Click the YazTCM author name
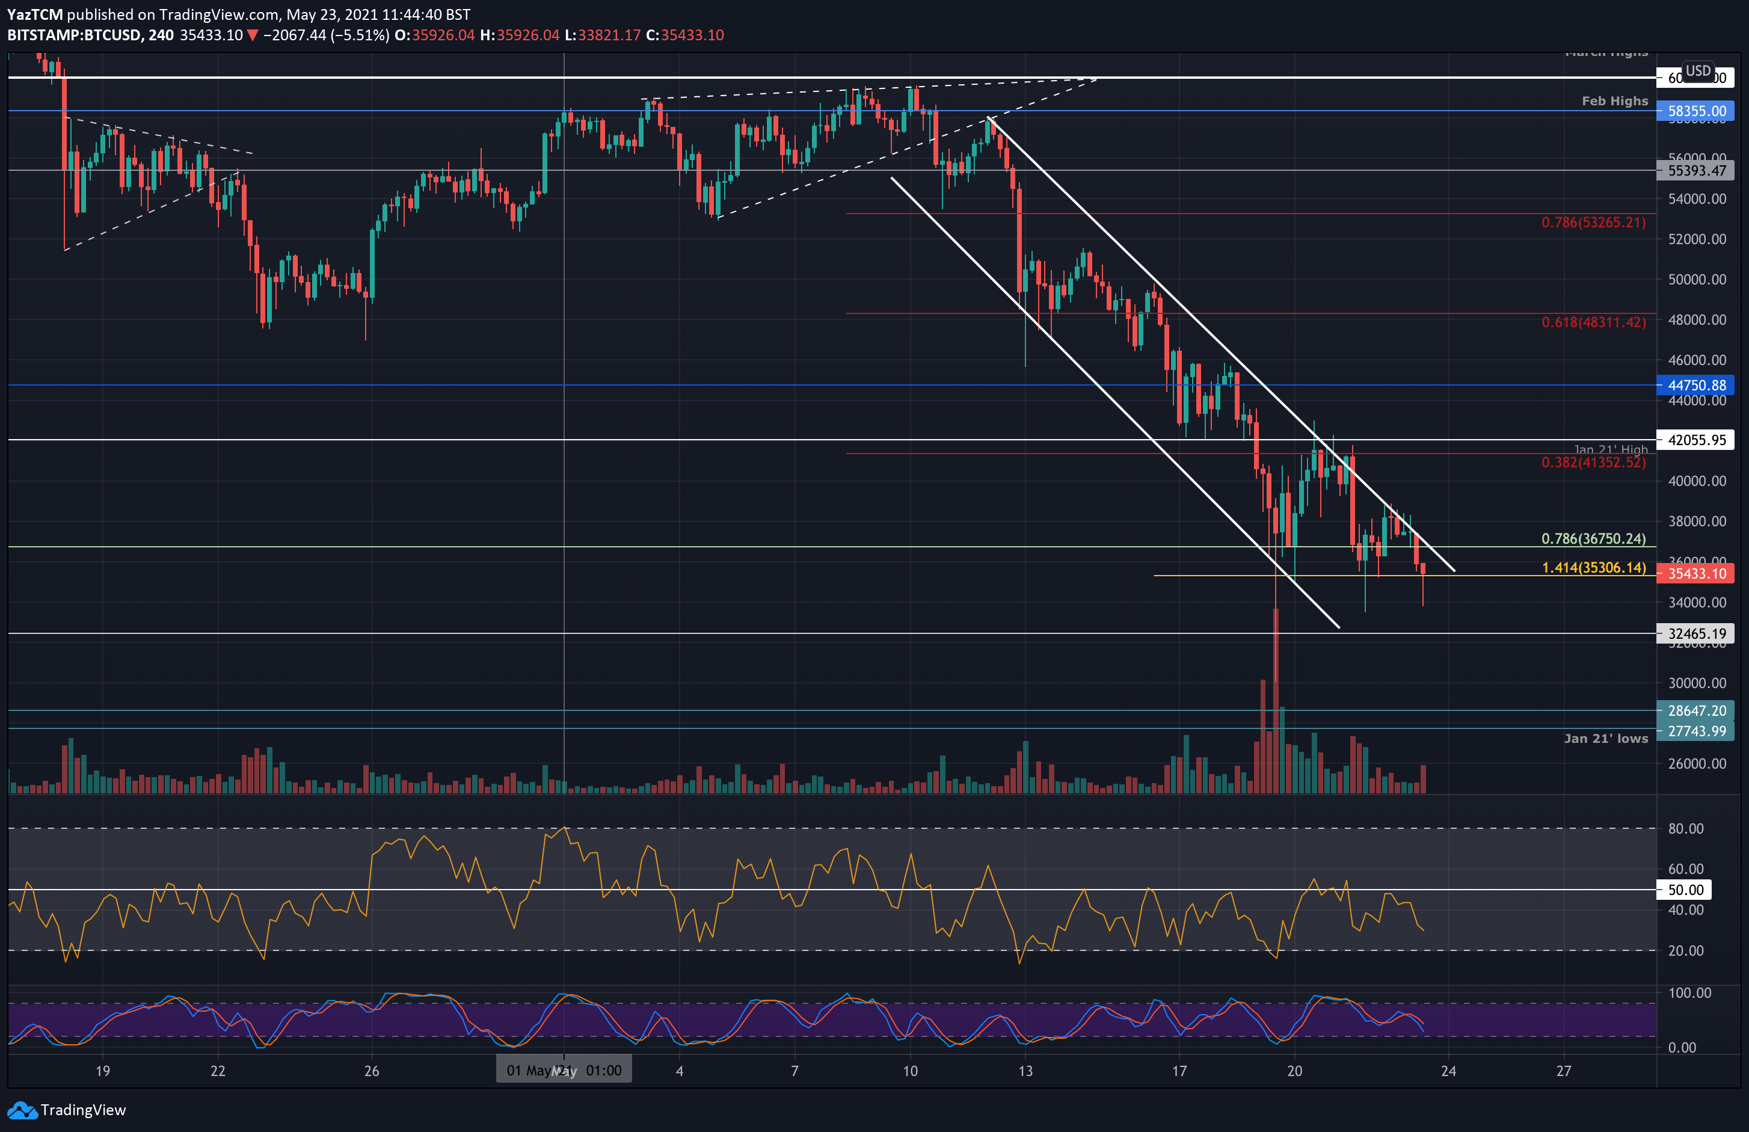 click(x=35, y=14)
